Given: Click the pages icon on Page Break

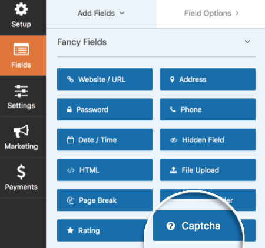Looking at the screenshot, I should 71,200.
